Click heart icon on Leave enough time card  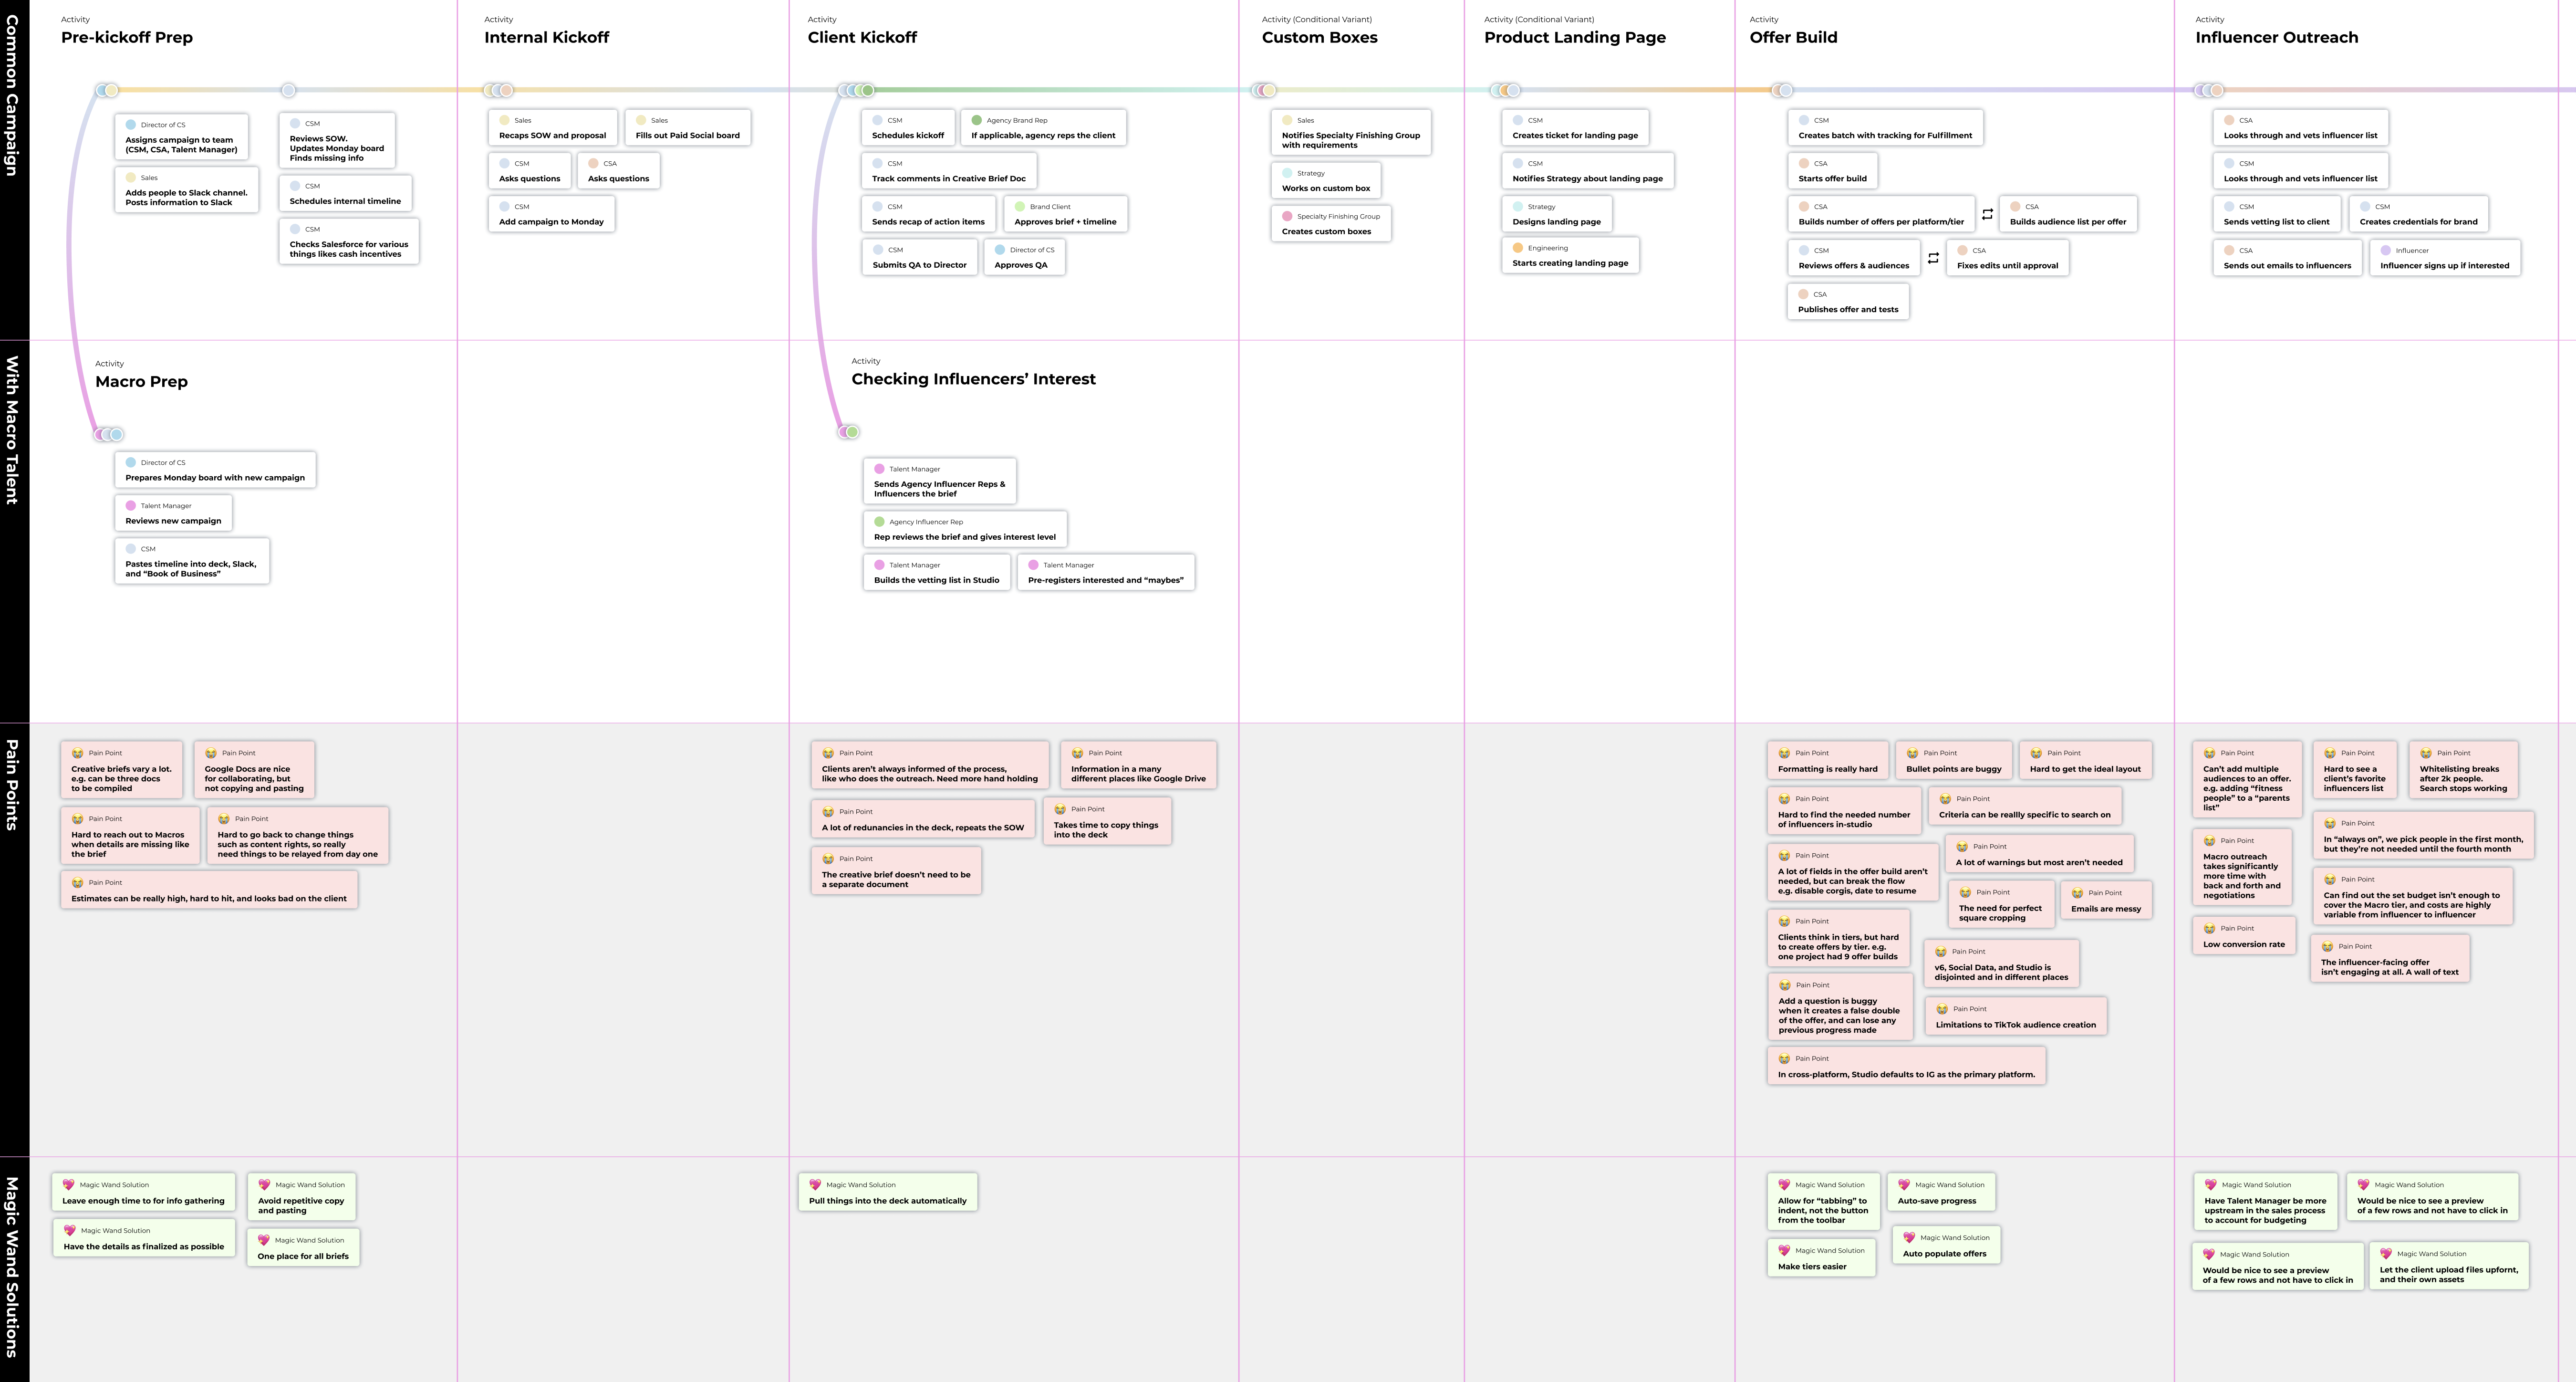click(69, 1185)
